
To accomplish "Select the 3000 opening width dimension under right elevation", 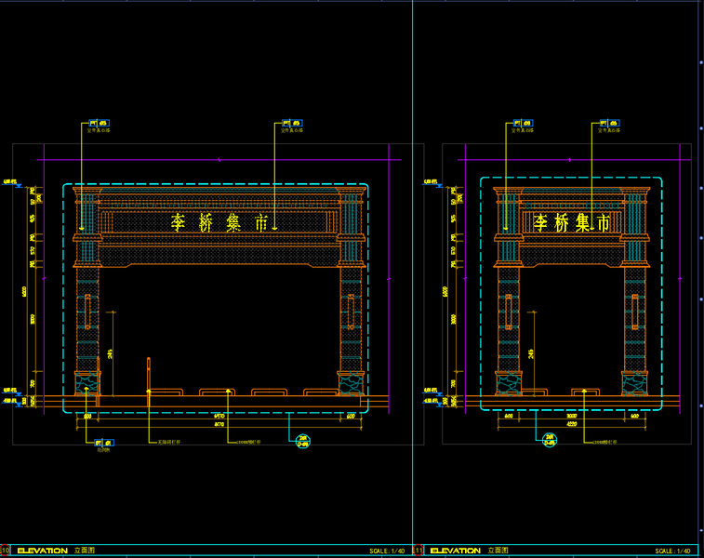I will (x=572, y=416).
